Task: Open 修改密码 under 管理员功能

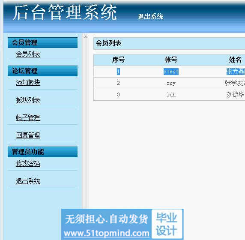Action: click(x=28, y=164)
